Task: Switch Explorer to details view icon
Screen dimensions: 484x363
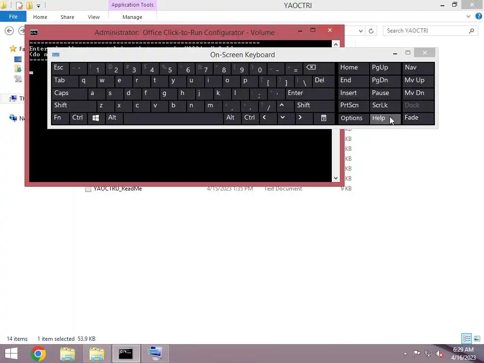Action: [x=467, y=338]
